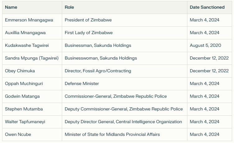Click the Businesswoman, Sakunda Holdings cell
The height and width of the screenshot is (143, 234).
tap(101, 58)
